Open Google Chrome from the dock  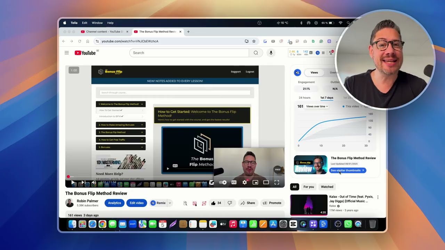[x=102, y=224]
